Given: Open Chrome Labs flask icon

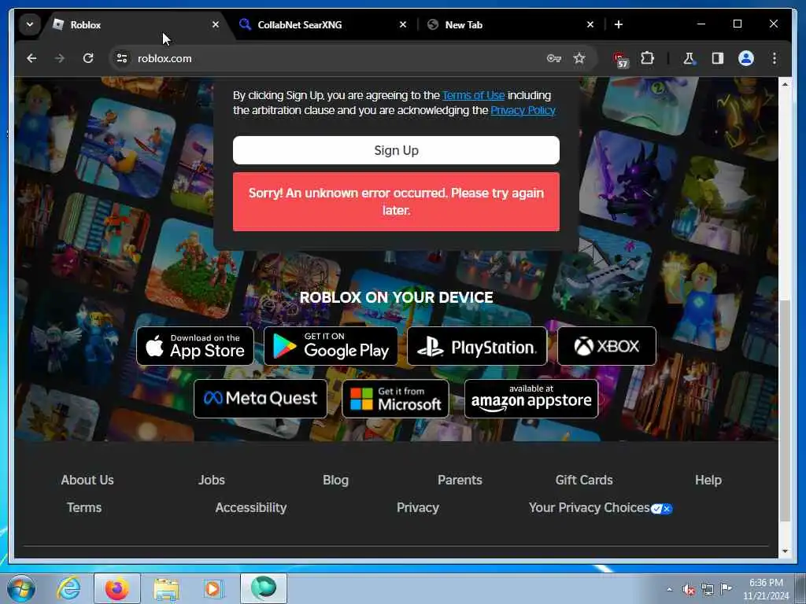Looking at the screenshot, I should pos(689,58).
